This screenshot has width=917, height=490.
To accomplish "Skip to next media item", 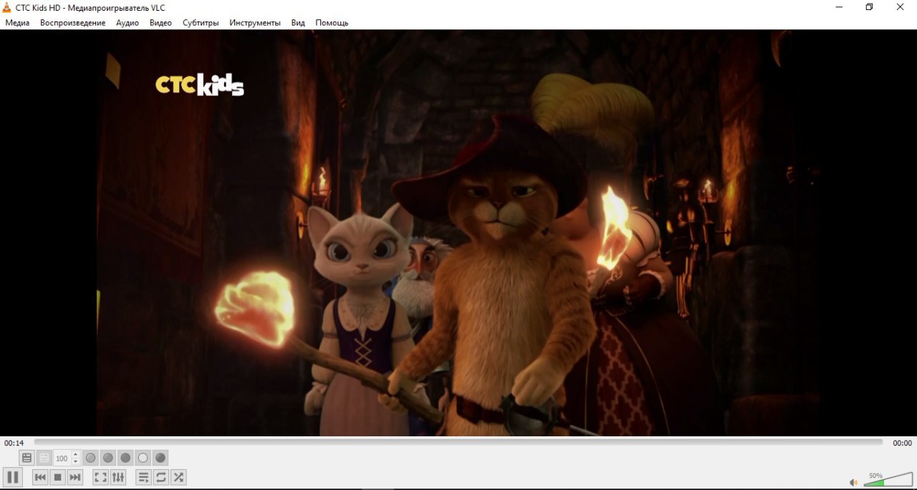I will [x=75, y=477].
